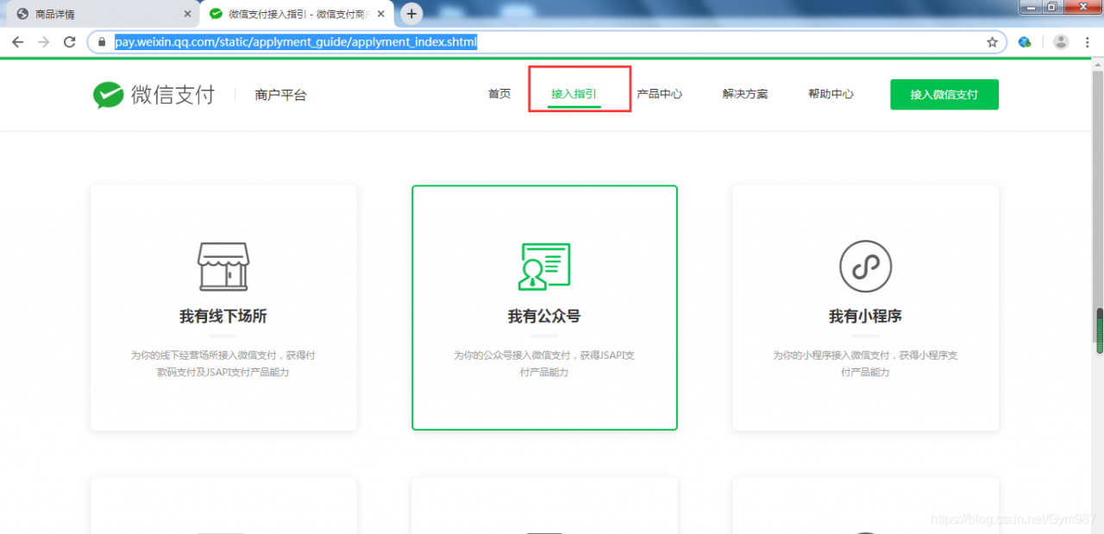Reload the page with the refresh icon
The width and height of the screenshot is (1104, 534).
(70, 41)
